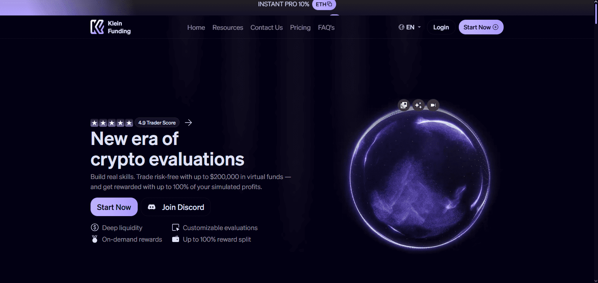Image resolution: width=598 pixels, height=283 pixels.
Task: Click the gift icon beside reward split
Action: [175, 239]
